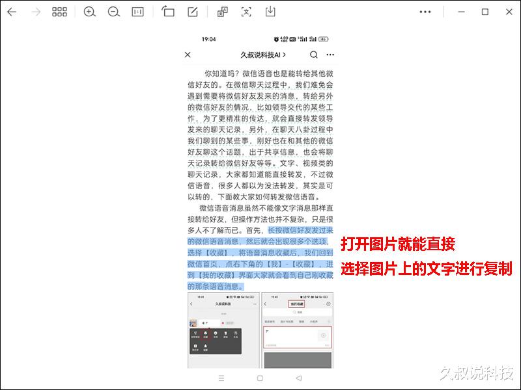Go forward with the right arrow
The width and height of the screenshot is (521, 390).
(x=36, y=12)
